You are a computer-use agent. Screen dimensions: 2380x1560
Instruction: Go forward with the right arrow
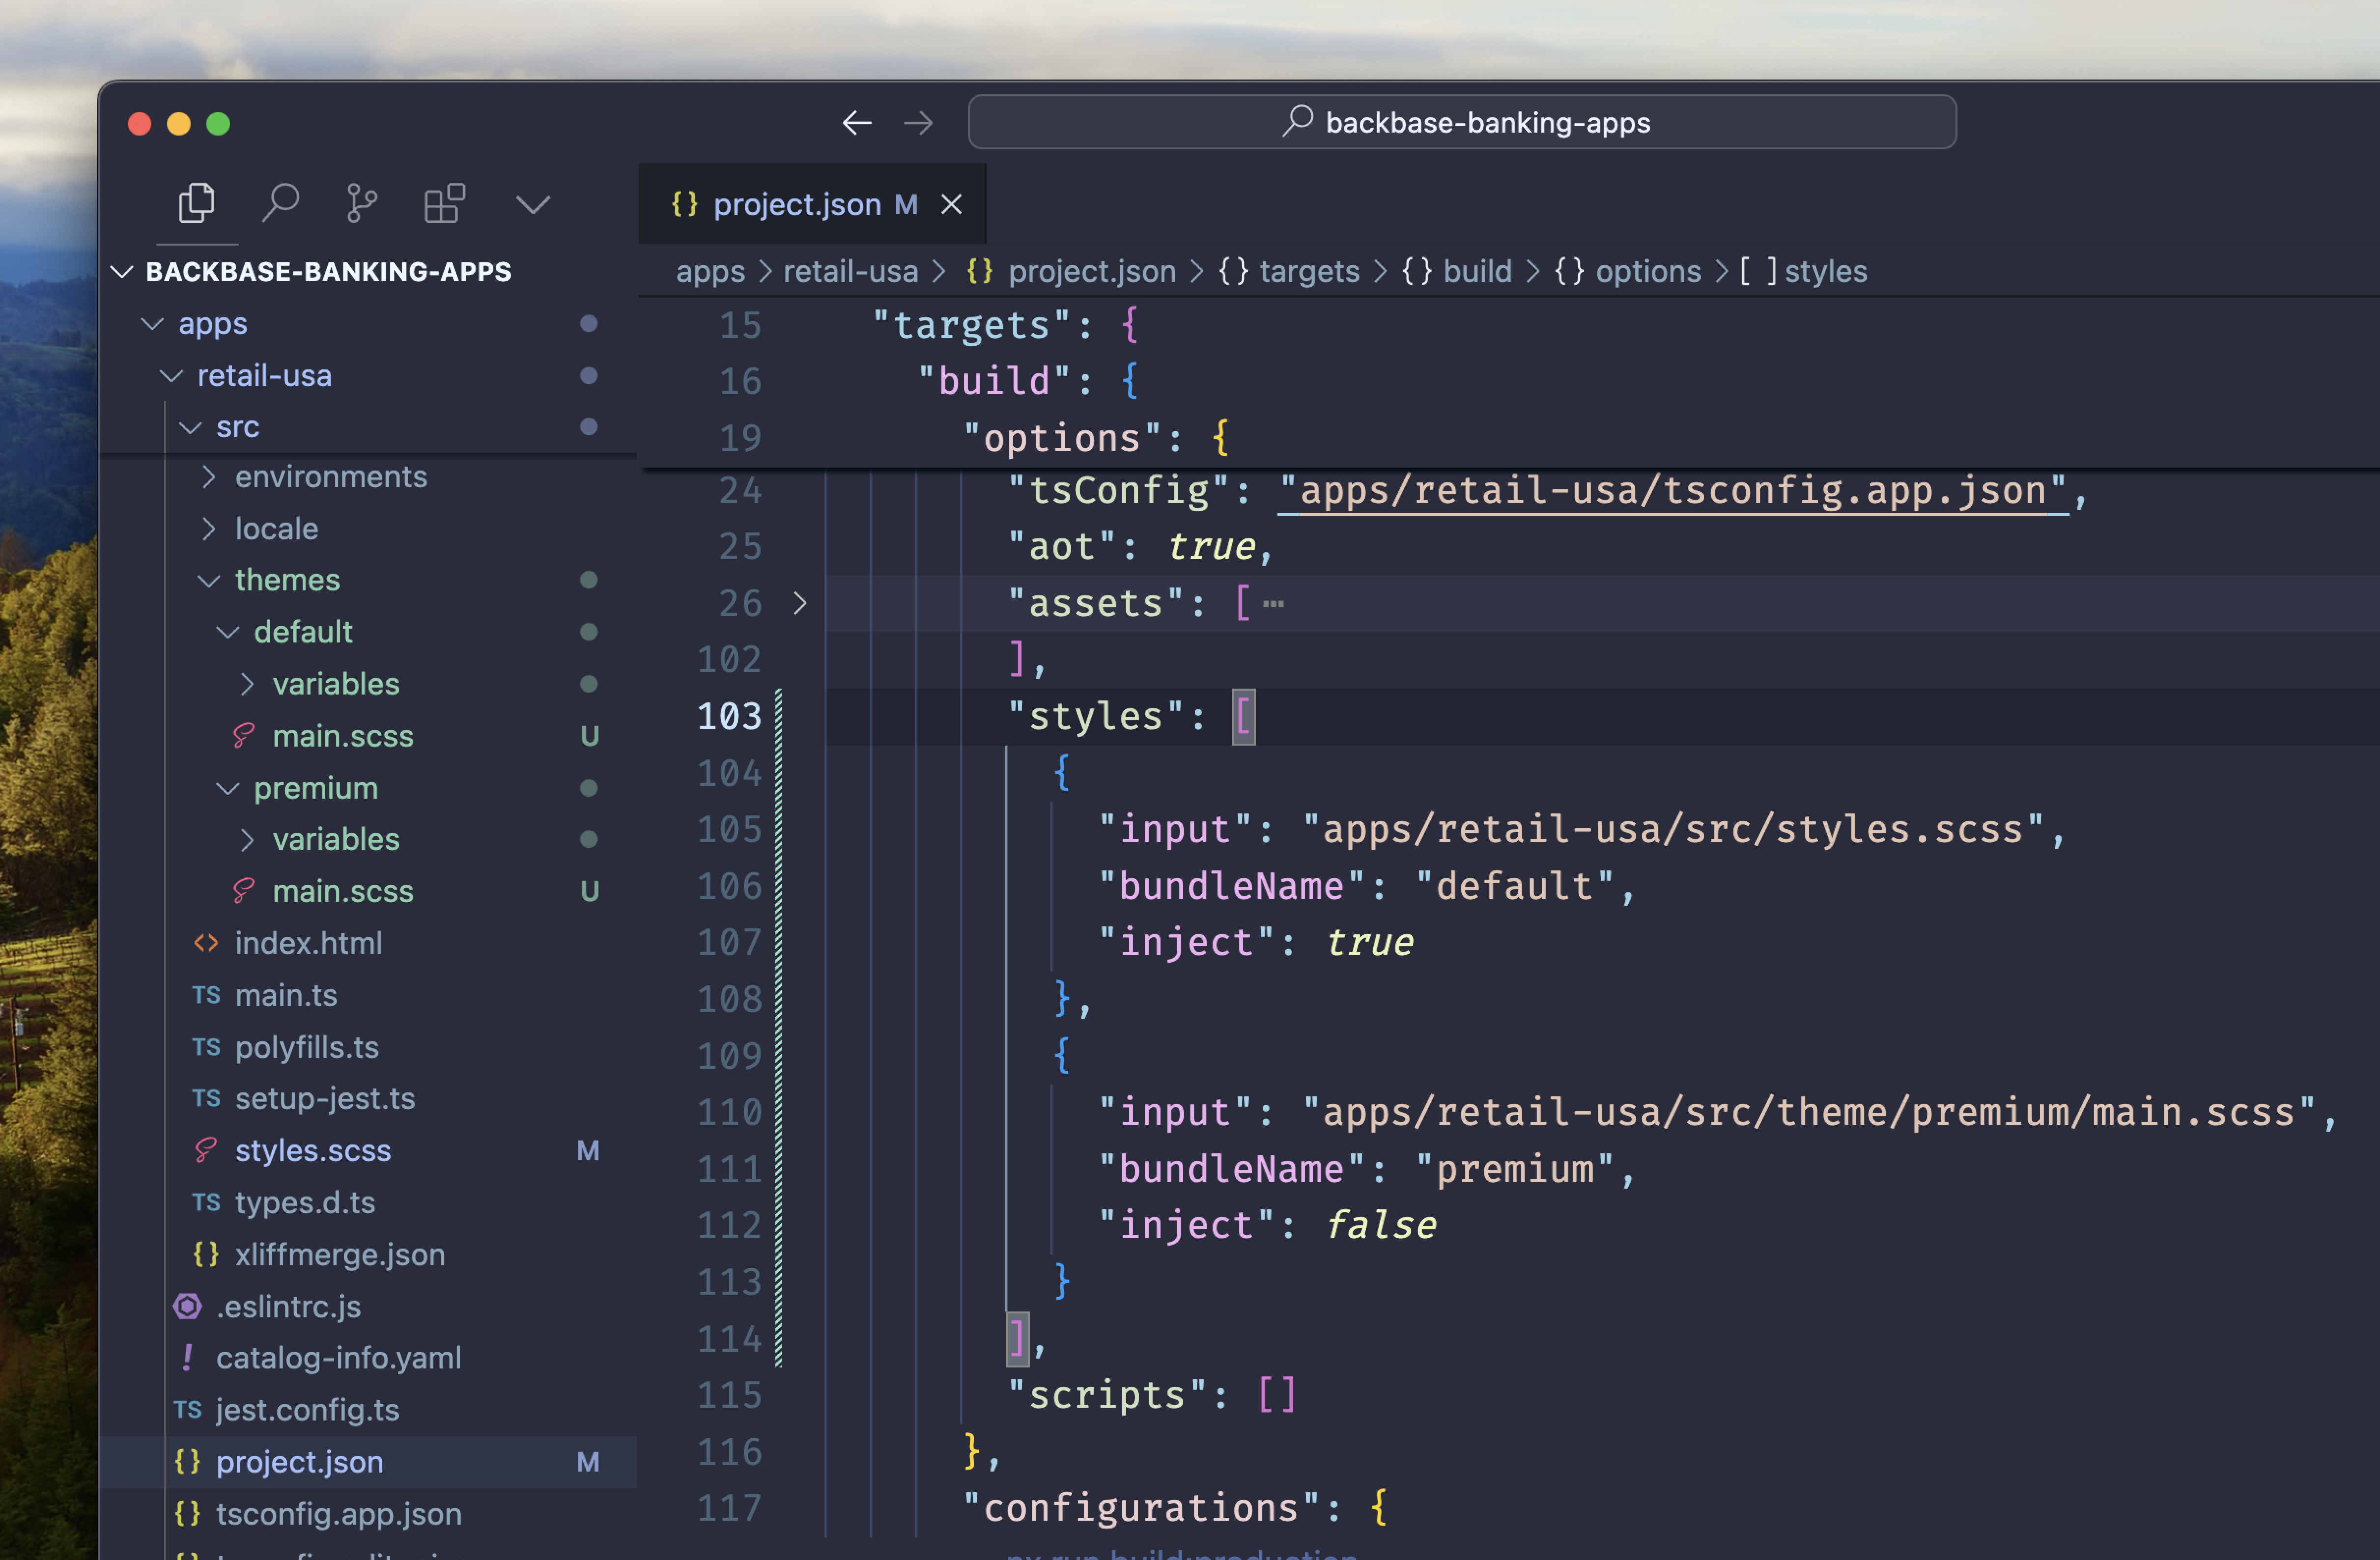(x=918, y=123)
